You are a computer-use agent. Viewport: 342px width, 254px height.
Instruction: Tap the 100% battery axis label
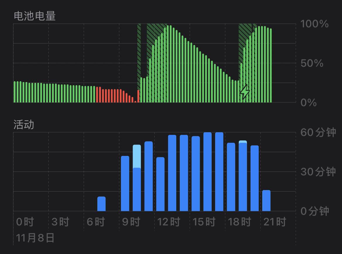click(x=314, y=24)
